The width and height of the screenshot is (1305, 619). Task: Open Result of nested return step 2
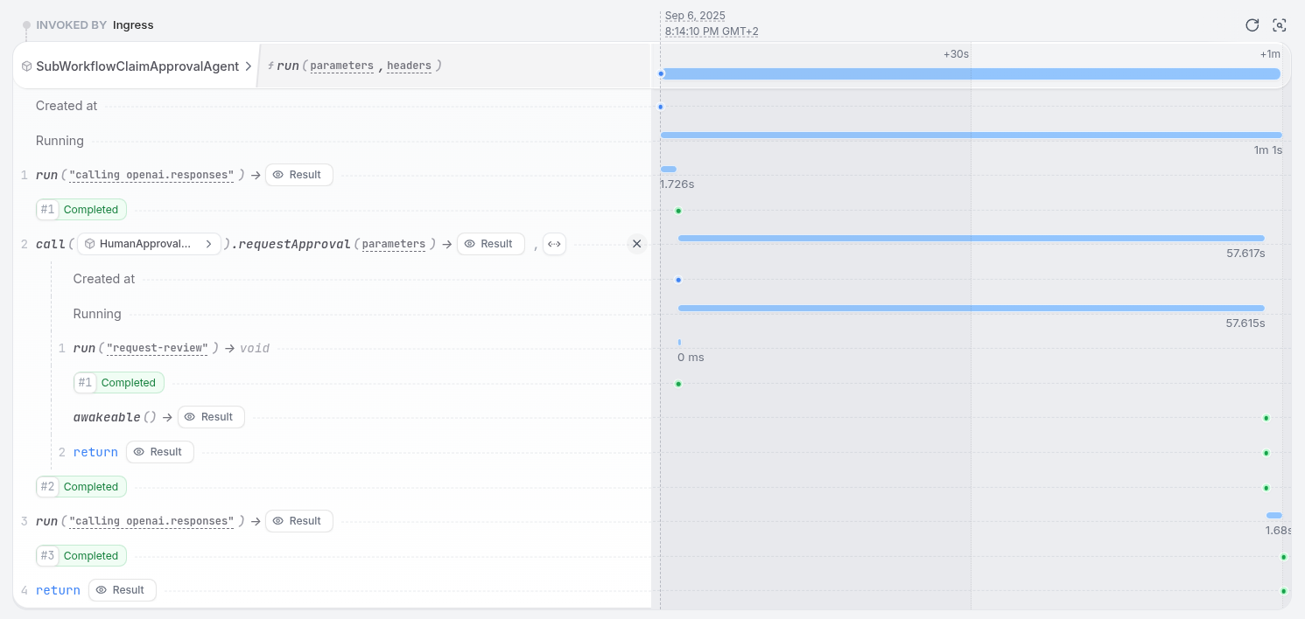(x=160, y=452)
